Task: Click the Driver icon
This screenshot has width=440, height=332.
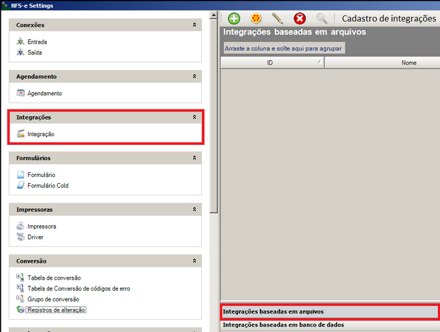Action: 20,237
